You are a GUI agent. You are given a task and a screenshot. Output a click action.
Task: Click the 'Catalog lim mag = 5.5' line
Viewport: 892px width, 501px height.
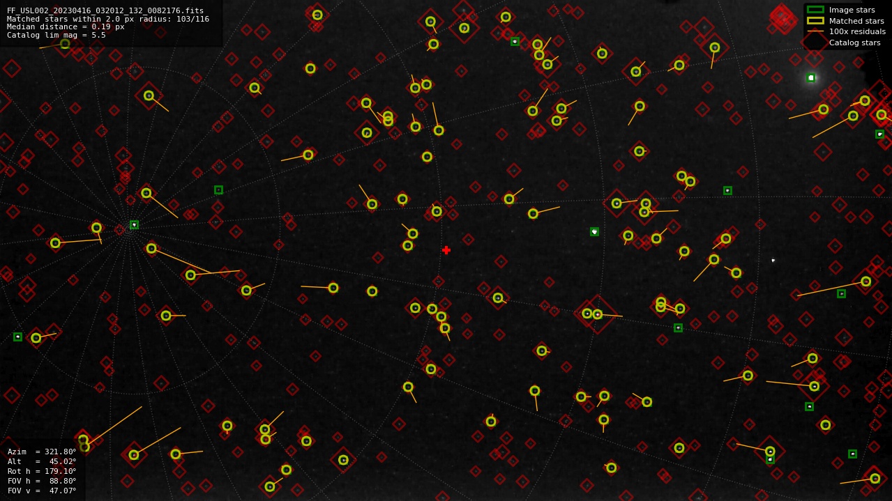(x=56, y=35)
